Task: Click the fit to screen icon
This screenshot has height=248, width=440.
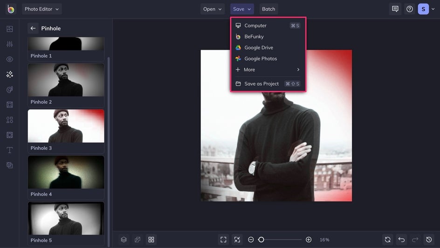Action: tap(223, 240)
